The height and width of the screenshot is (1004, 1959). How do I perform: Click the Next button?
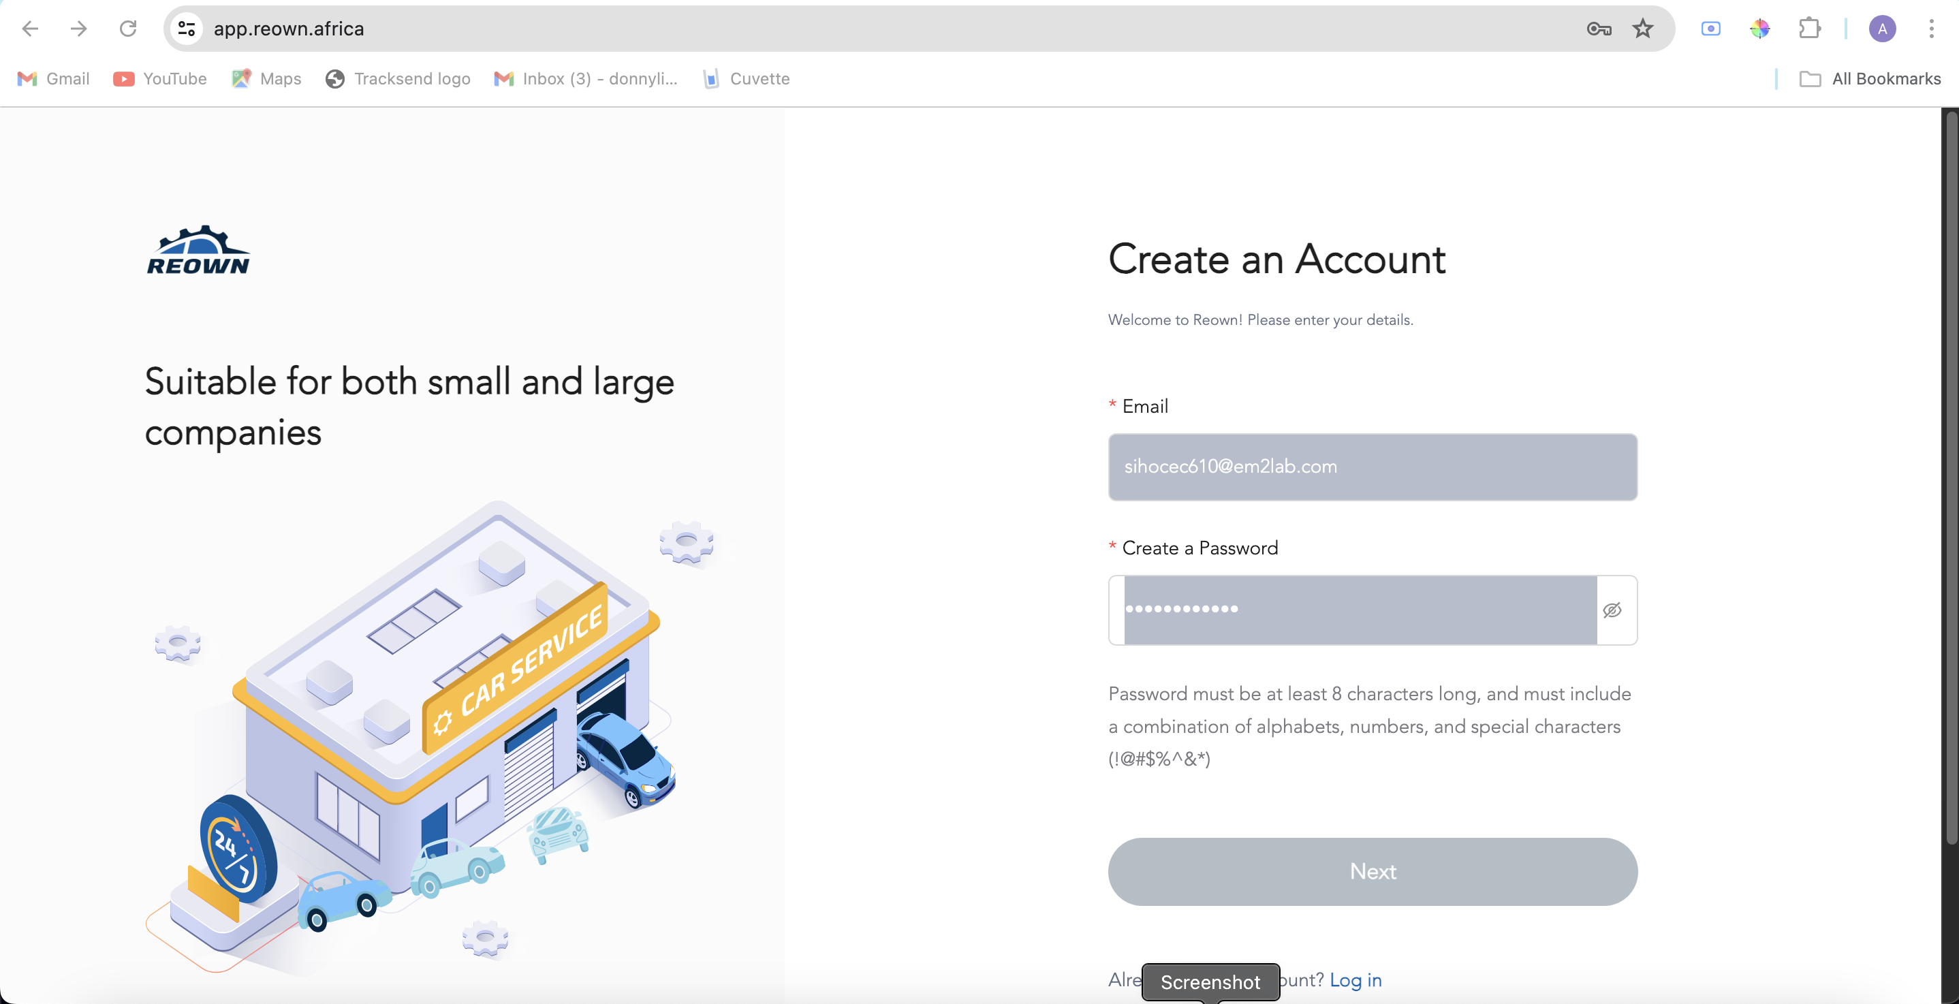point(1372,871)
